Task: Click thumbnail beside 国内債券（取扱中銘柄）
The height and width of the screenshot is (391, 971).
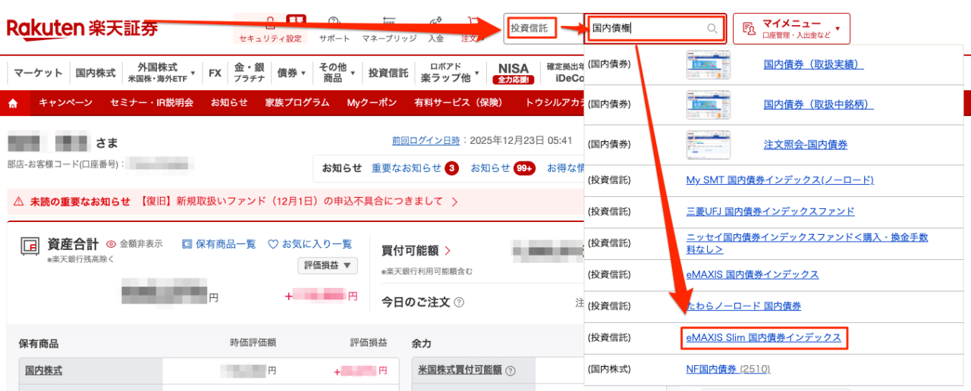Action: (709, 105)
